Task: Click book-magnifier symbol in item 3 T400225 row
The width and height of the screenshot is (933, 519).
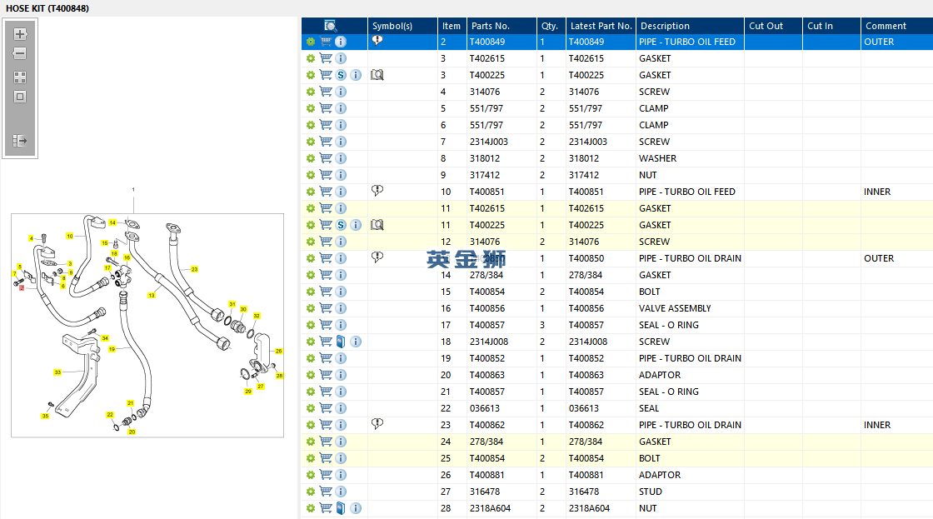Action: tap(377, 75)
